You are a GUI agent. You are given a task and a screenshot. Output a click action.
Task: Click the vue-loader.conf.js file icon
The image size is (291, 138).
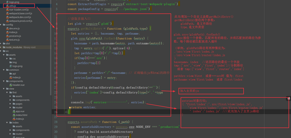point(7,10)
